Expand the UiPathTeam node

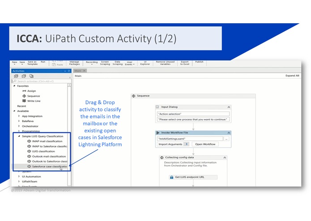click(x=19, y=181)
